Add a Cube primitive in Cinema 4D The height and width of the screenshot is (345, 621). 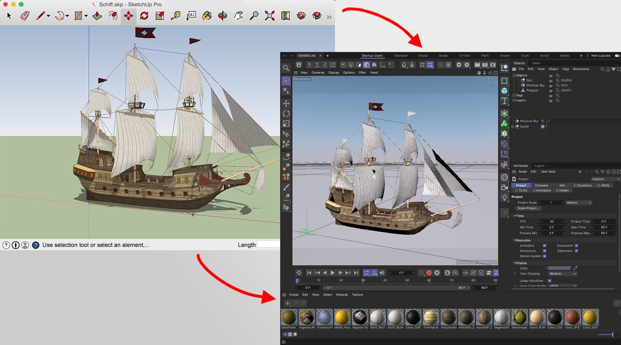click(x=504, y=91)
